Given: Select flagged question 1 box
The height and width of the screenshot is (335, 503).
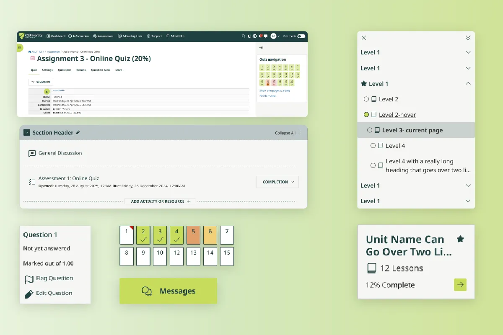Looking at the screenshot, I should coord(127,235).
